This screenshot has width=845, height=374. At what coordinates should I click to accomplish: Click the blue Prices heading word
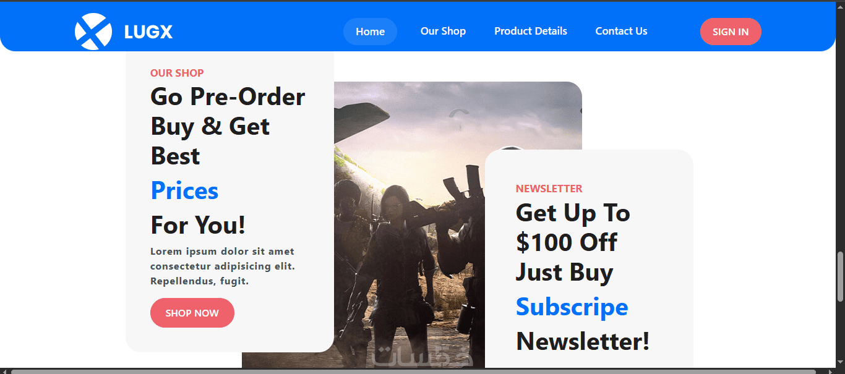pyautogui.click(x=184, y=190)
